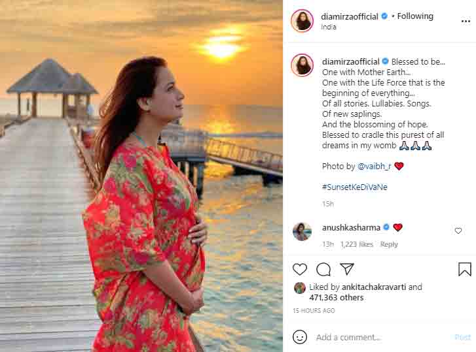This screenshot has width=476, height=352.
Task: Click the sunset pier photo
Action: click(141, 176)
